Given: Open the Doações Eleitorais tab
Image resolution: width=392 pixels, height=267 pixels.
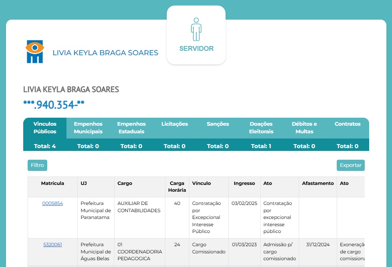Looking at the screenshot, I should click(261, 128).
